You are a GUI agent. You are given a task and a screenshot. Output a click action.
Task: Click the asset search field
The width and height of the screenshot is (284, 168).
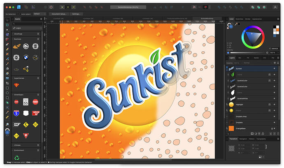(27, 23)
